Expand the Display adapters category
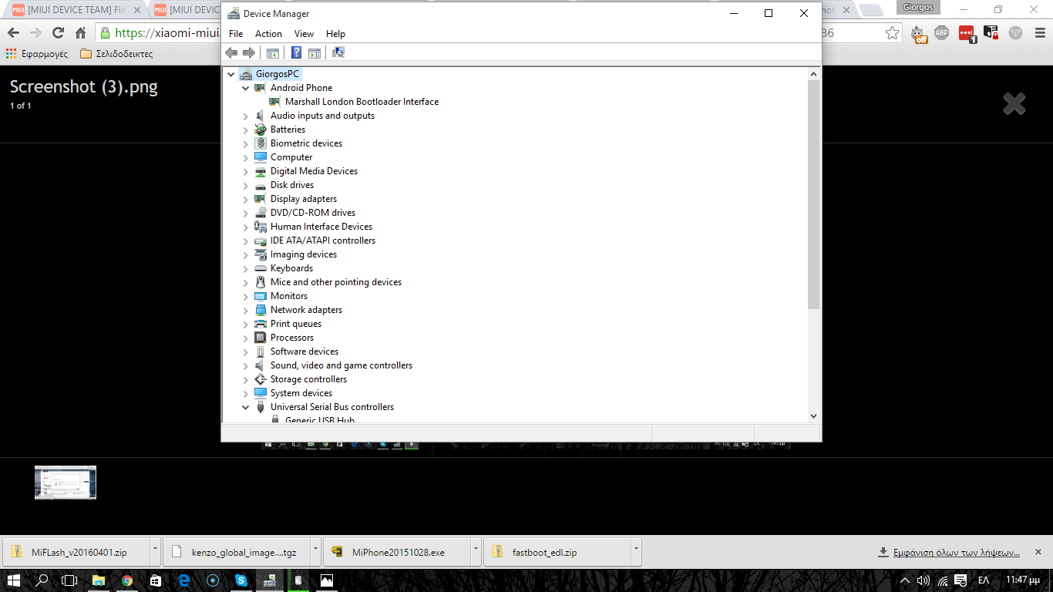Image resolution: width=1053 pixels, height=592 pixels. (246, 199)
